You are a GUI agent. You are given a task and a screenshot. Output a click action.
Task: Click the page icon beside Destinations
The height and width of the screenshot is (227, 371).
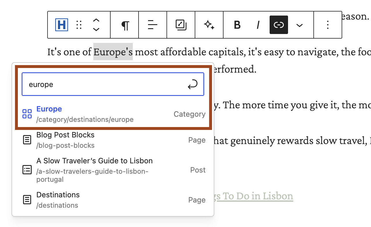[27, 200]
